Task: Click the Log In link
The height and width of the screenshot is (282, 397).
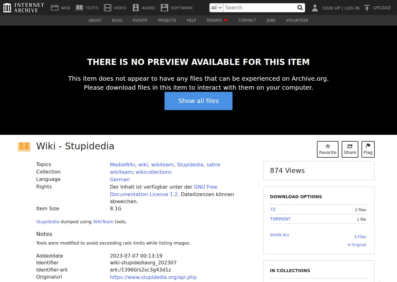Action: pyautogui.click(x=352, y=8)
